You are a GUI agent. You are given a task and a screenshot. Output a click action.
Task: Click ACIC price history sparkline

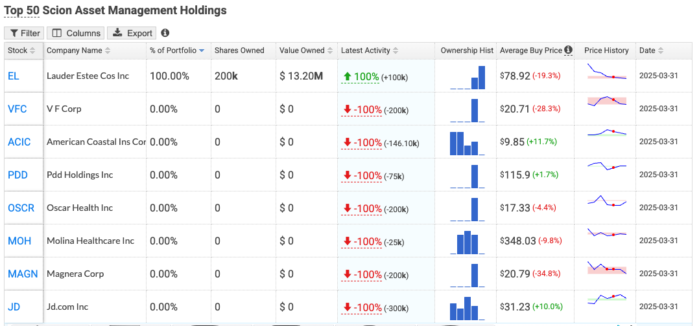[607, 133]
